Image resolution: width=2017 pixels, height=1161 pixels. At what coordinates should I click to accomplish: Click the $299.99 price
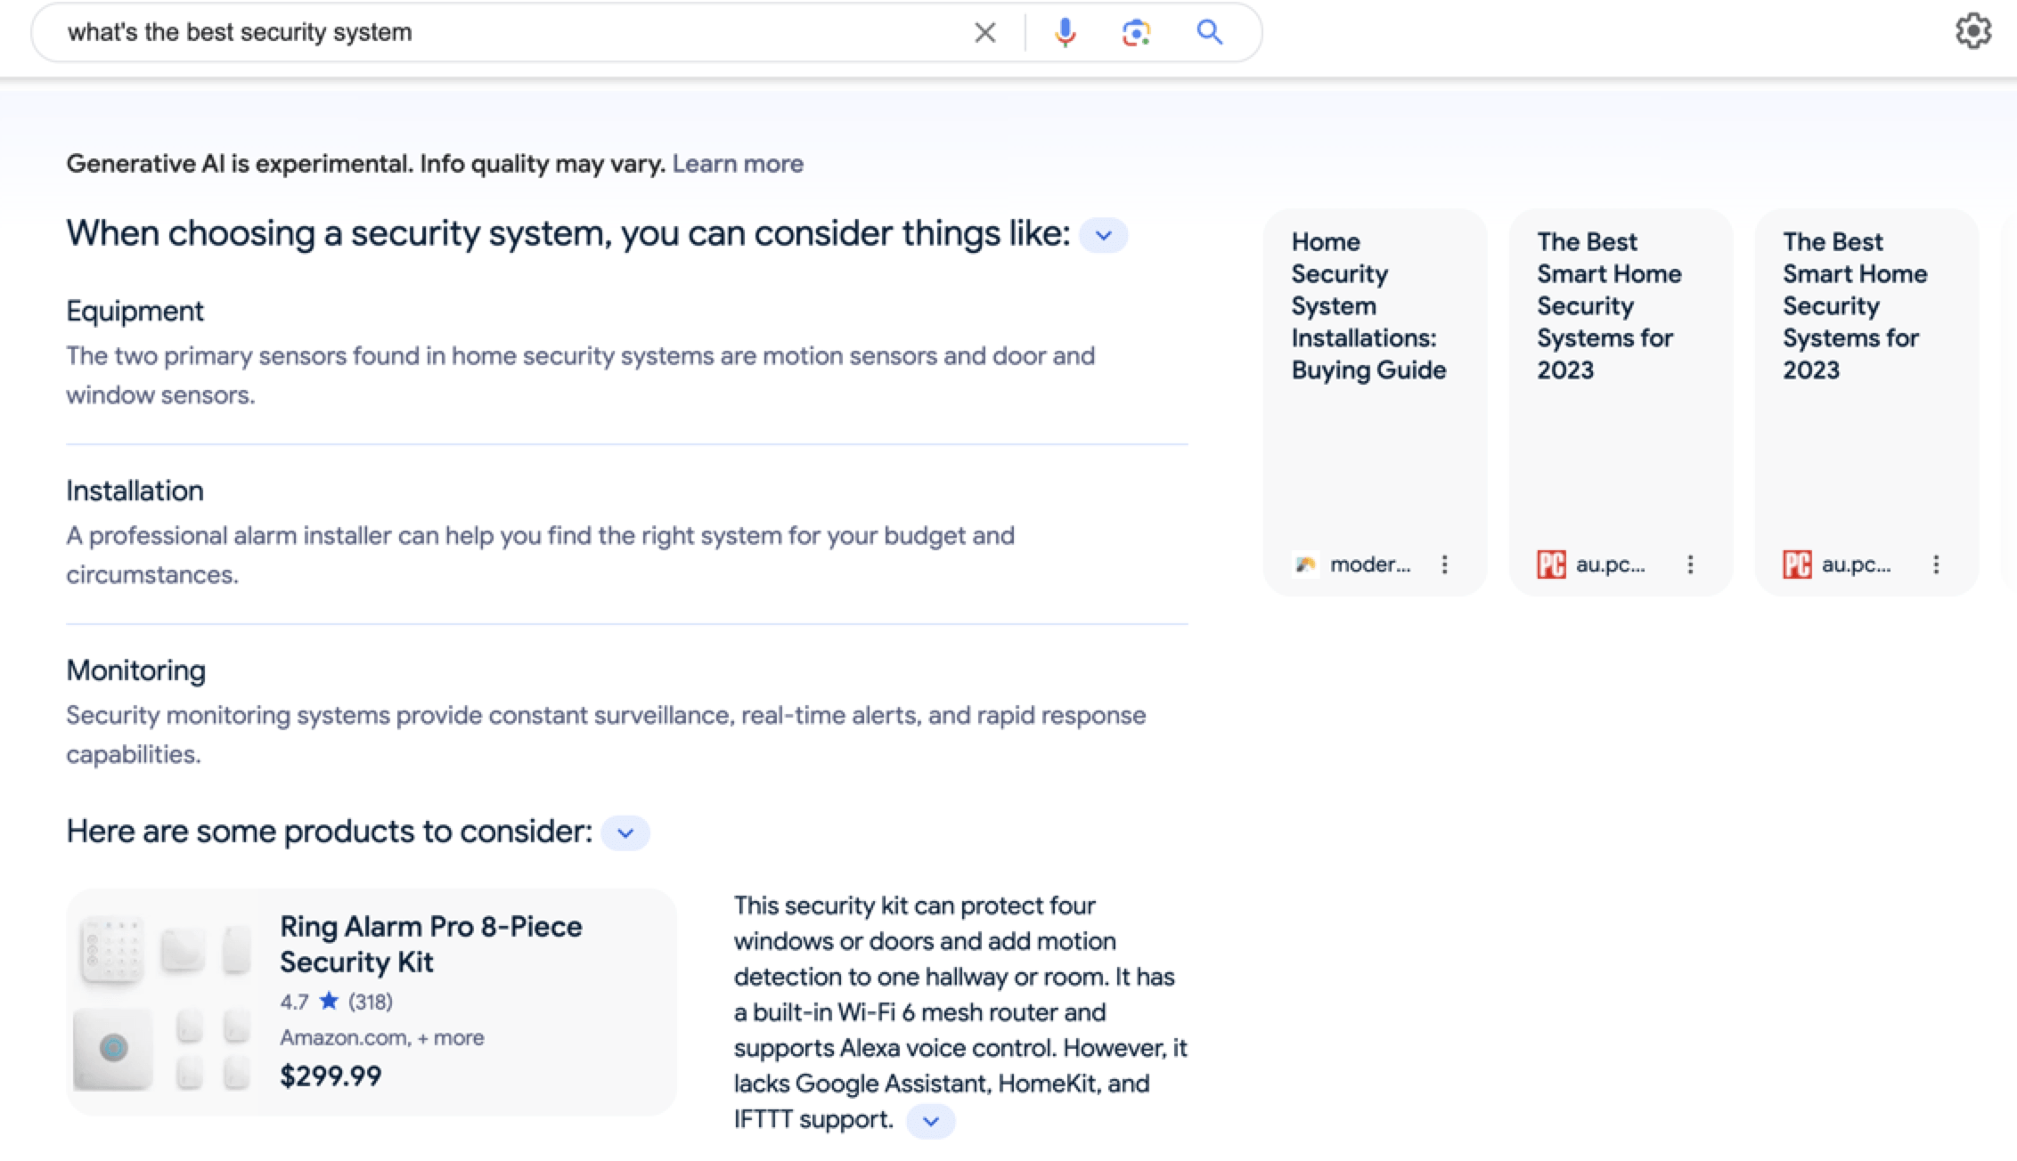tap(331, 1076)
